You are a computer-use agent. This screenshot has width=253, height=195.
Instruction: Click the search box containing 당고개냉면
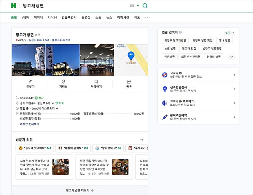pos(74,6)
